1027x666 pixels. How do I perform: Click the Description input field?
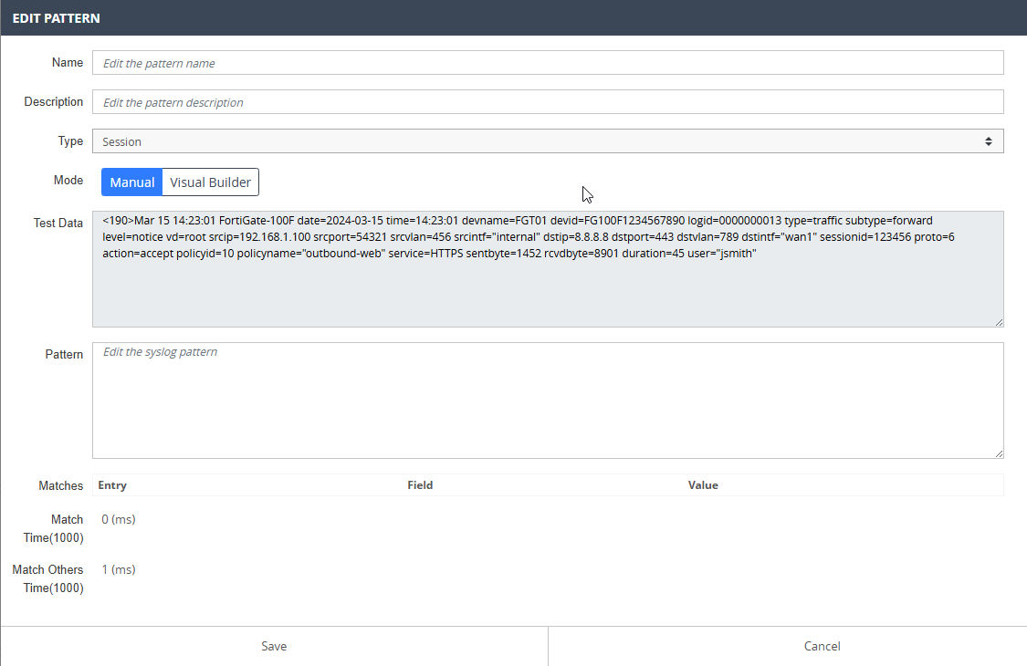(548, 102)
